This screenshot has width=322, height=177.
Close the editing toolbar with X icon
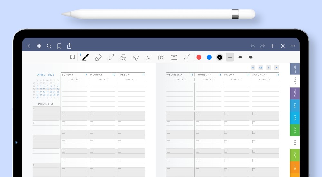click(x=283, y=46)
